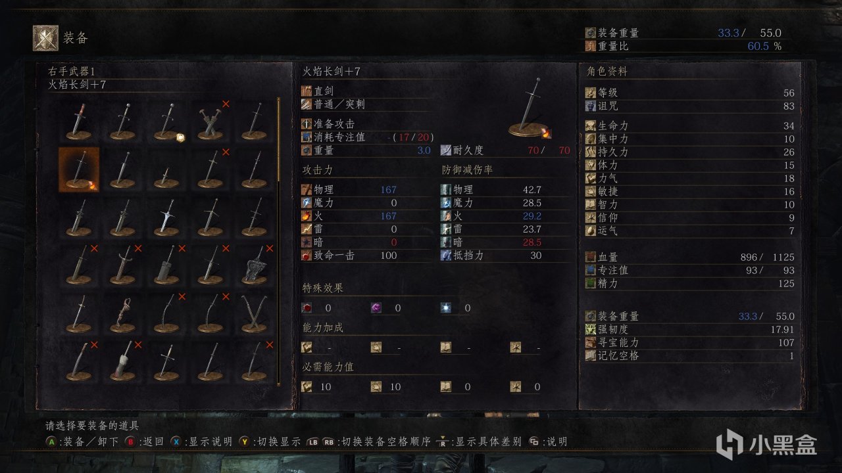Choose the coiled whip weapon icon
842x473 pixels.
pyautogui.click(x=122, y=313)
